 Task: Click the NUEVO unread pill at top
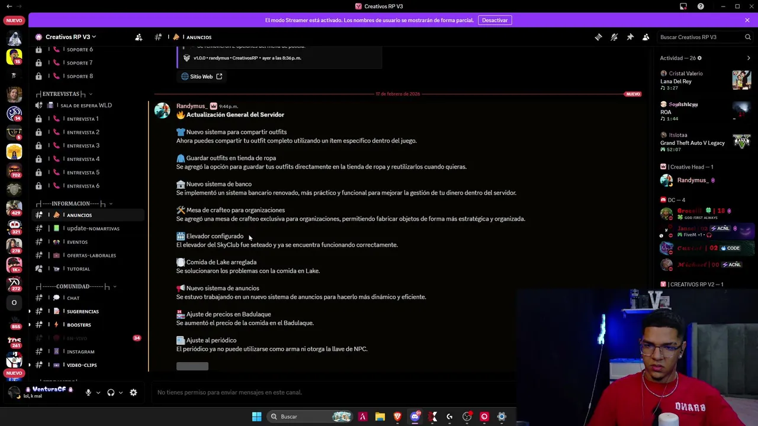(x=14, y=20)
